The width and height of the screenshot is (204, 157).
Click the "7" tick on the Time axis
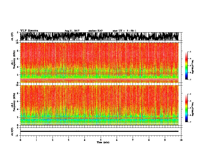pyautogui.click(x=133, y=140)
